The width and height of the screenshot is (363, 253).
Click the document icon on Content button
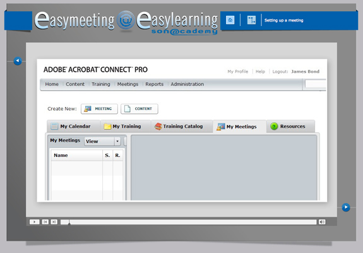tap(128, 109)
